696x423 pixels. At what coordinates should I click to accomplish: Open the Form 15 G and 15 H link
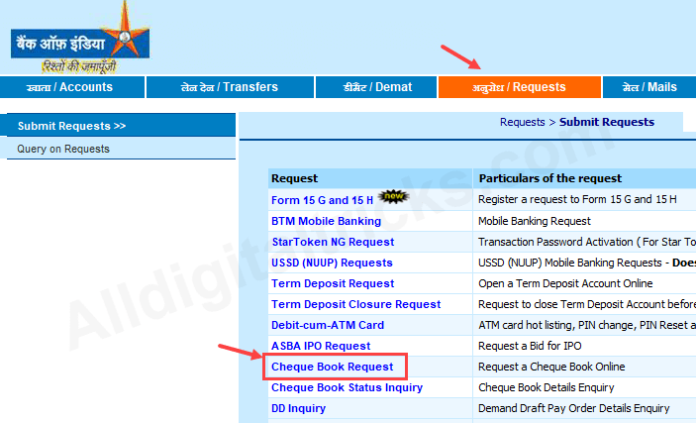[x=322, y=200]
